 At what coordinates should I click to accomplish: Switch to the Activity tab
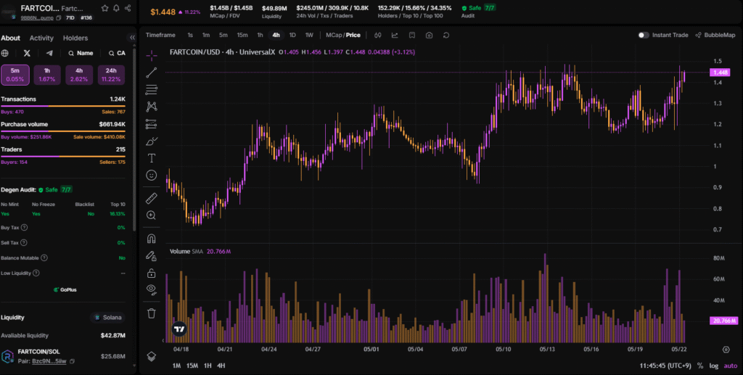click(41, 38)
